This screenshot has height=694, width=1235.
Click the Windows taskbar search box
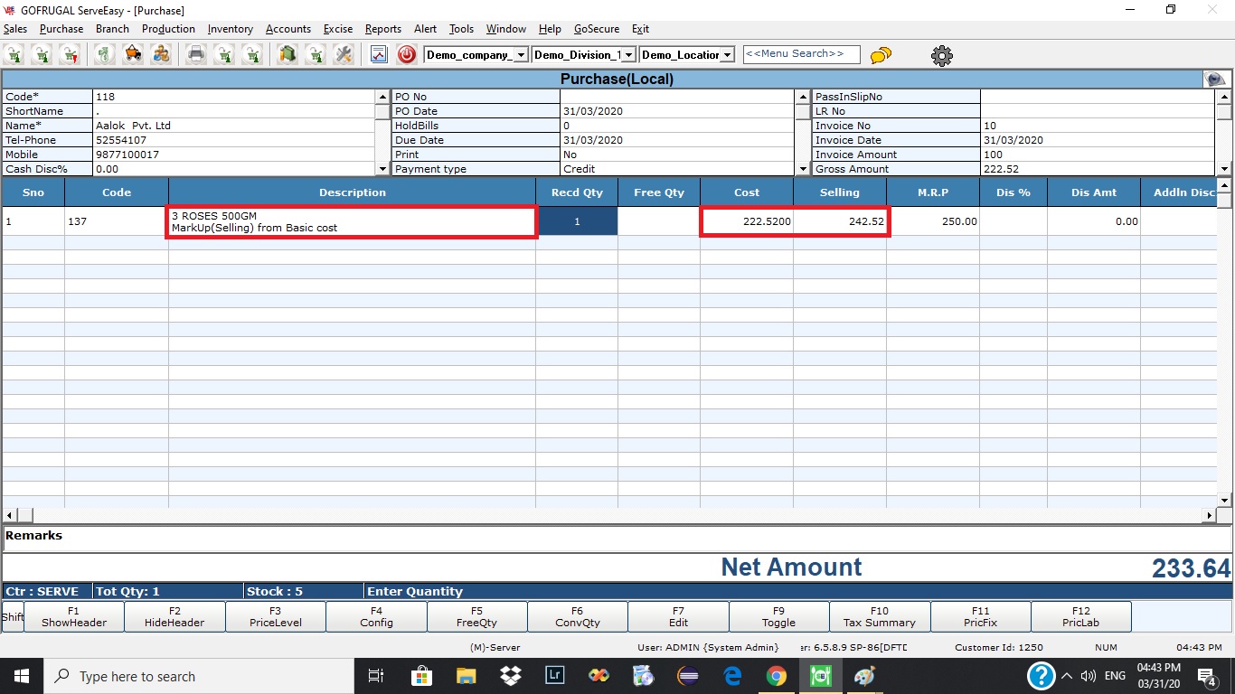[x=198, y=676]
